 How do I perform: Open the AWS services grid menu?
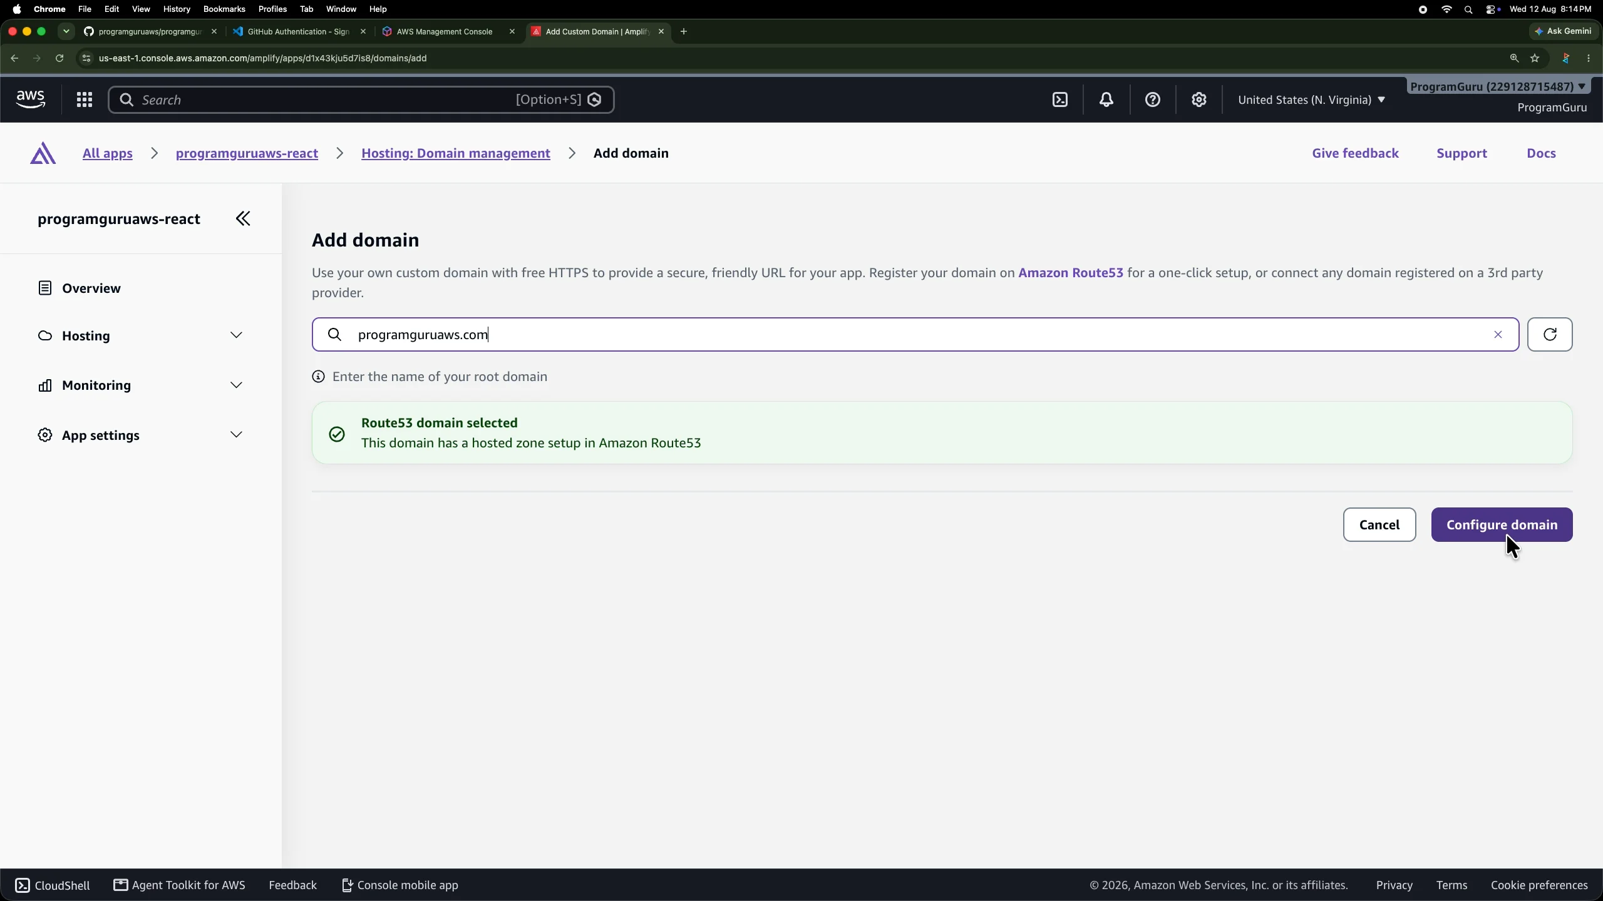click(x=85, y=99)
